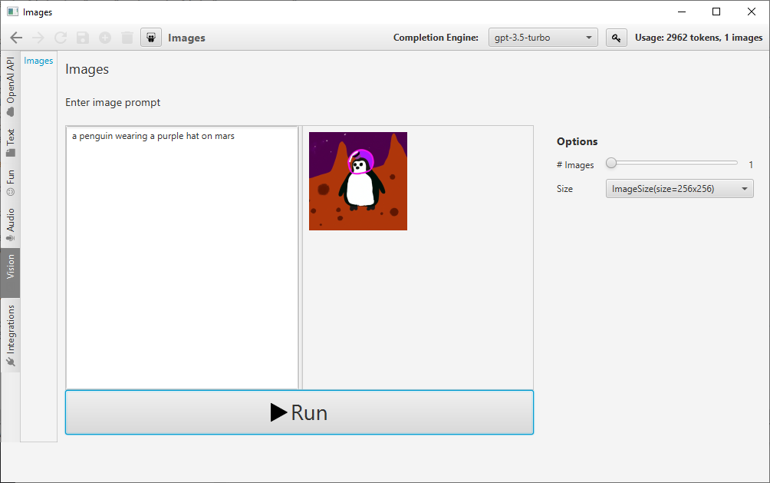Open the ImageSize 256x256 size dropdown

(x=680, y=189)
